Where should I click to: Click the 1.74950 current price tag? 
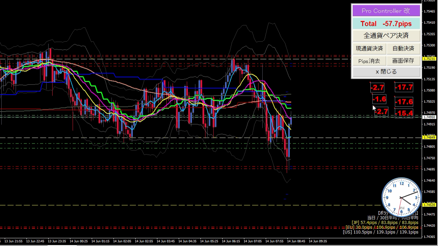(429, 117)
